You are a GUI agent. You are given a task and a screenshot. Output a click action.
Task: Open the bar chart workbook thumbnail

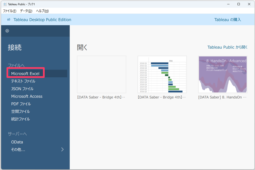[x=162, y=75]
